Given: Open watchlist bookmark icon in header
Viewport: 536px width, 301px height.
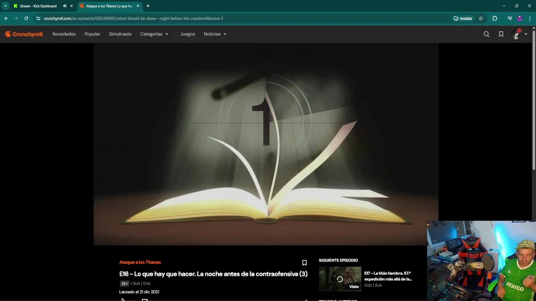Looking at the screenshot, I should 501,34.
